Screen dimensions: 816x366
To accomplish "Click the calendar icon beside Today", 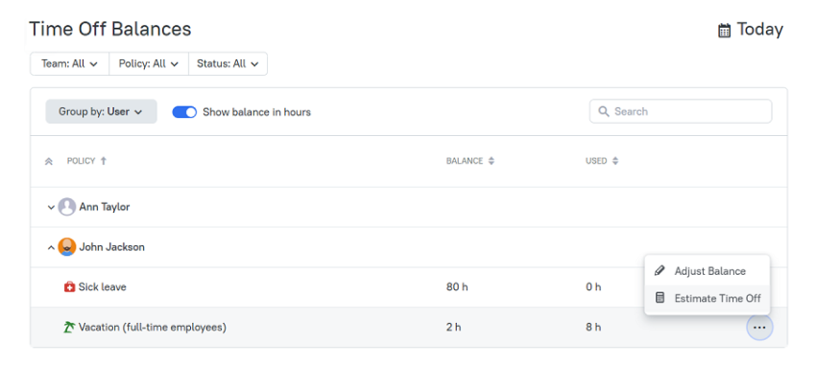I will (x=724, y=31).
